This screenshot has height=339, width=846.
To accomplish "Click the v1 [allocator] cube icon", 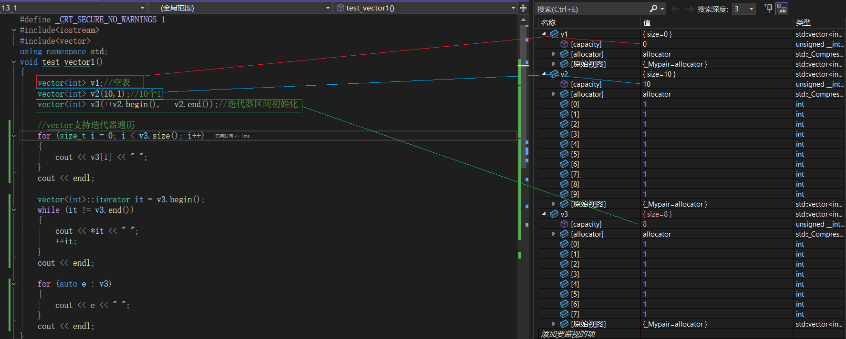I will tap(564, 54).
